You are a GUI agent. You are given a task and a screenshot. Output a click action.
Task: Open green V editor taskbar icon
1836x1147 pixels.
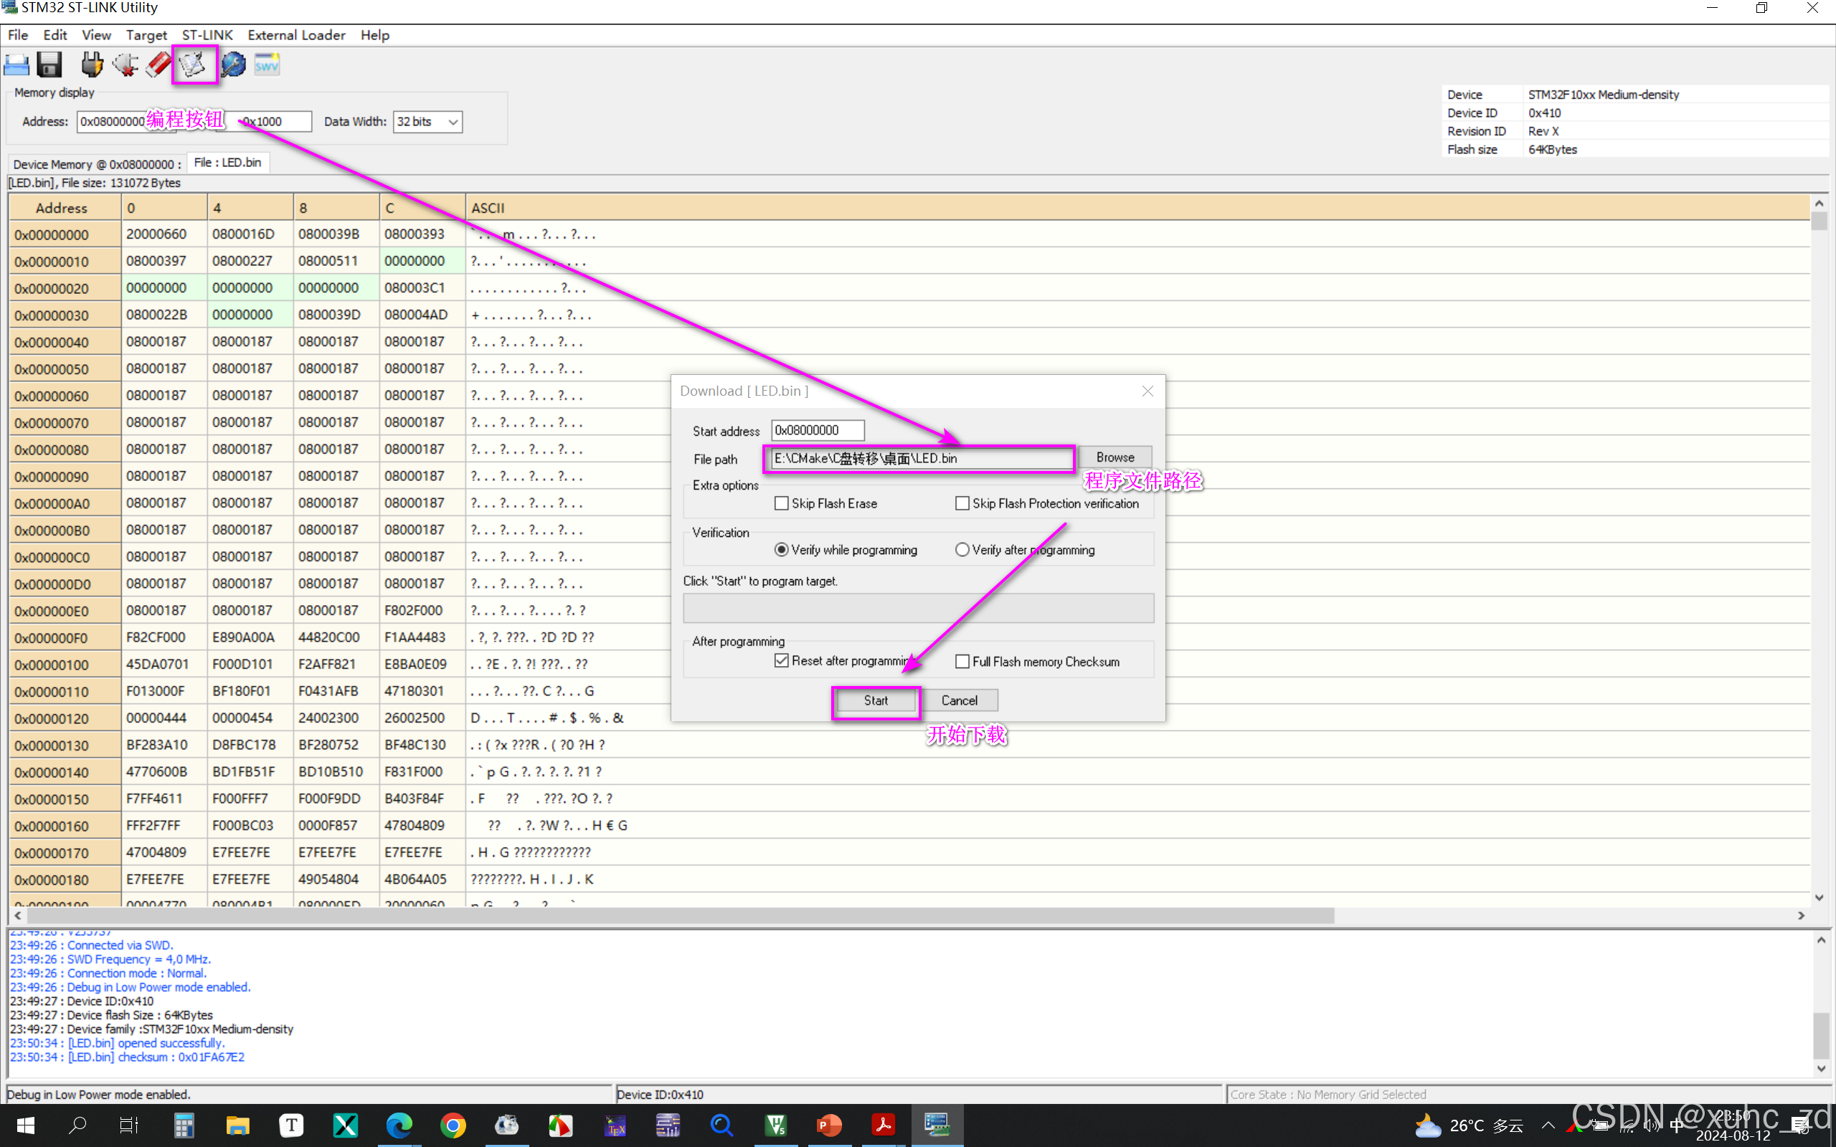click(x=775, y=1125)
